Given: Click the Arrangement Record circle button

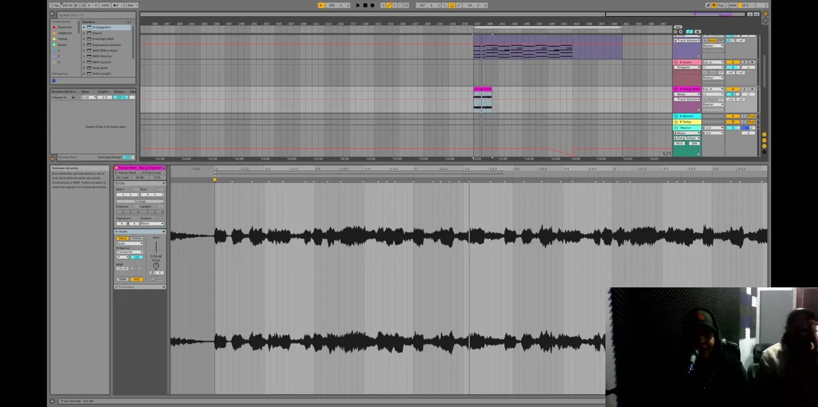Looking at the screenshot, I should (372, 5).
